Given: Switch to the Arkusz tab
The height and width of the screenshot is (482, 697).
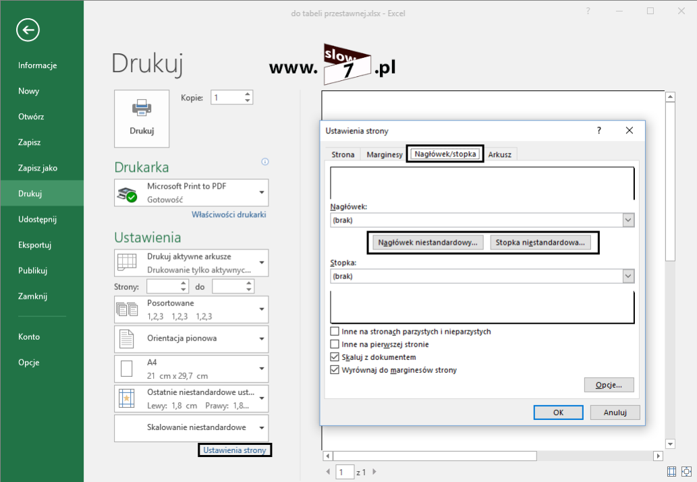Looking at the screenshot, I should click(x=499, y=154).
